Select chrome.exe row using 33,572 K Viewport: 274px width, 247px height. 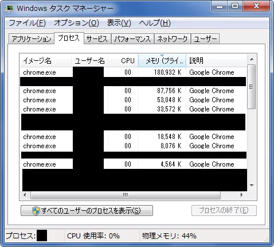point(133,109)
